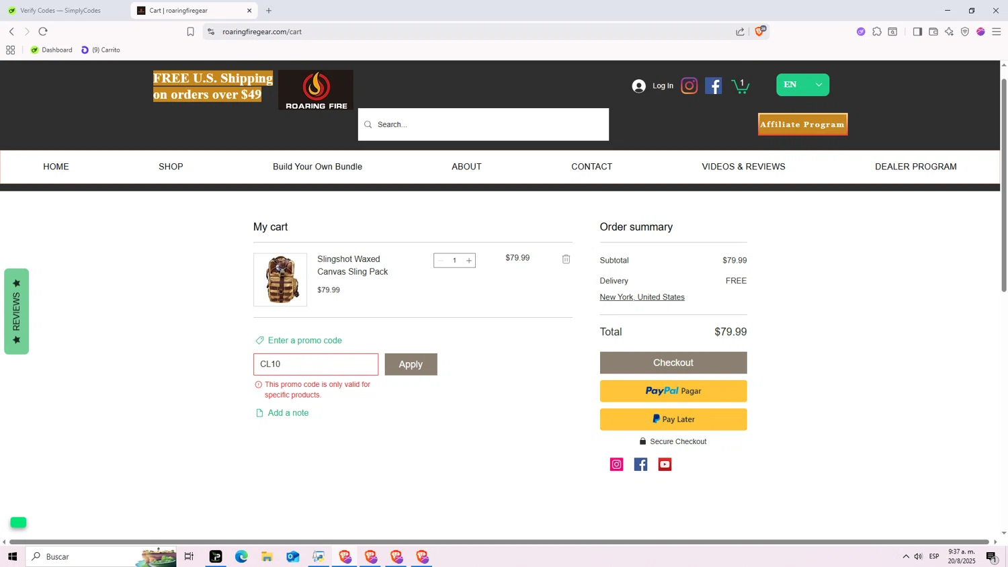Open Facebook icon below Secure Checkout
The image size is (1008, 567).
[x=640, y=464]
